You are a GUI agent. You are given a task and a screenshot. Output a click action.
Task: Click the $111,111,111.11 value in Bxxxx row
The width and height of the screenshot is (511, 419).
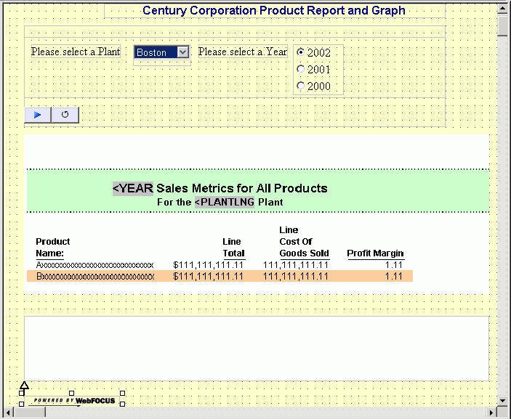[208, 277]
